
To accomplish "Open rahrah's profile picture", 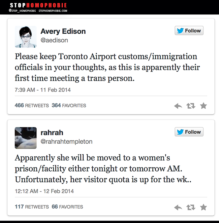I will [x=26, y=138].
